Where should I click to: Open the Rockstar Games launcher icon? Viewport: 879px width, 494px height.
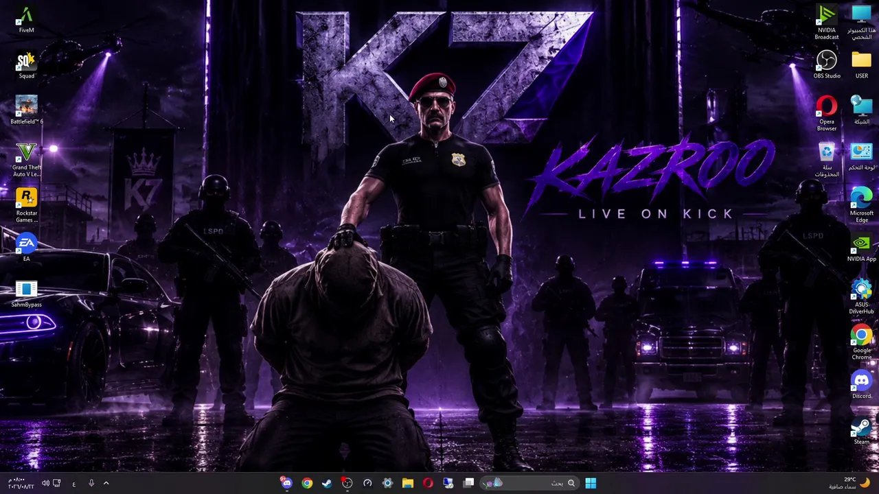click(26, 206)
